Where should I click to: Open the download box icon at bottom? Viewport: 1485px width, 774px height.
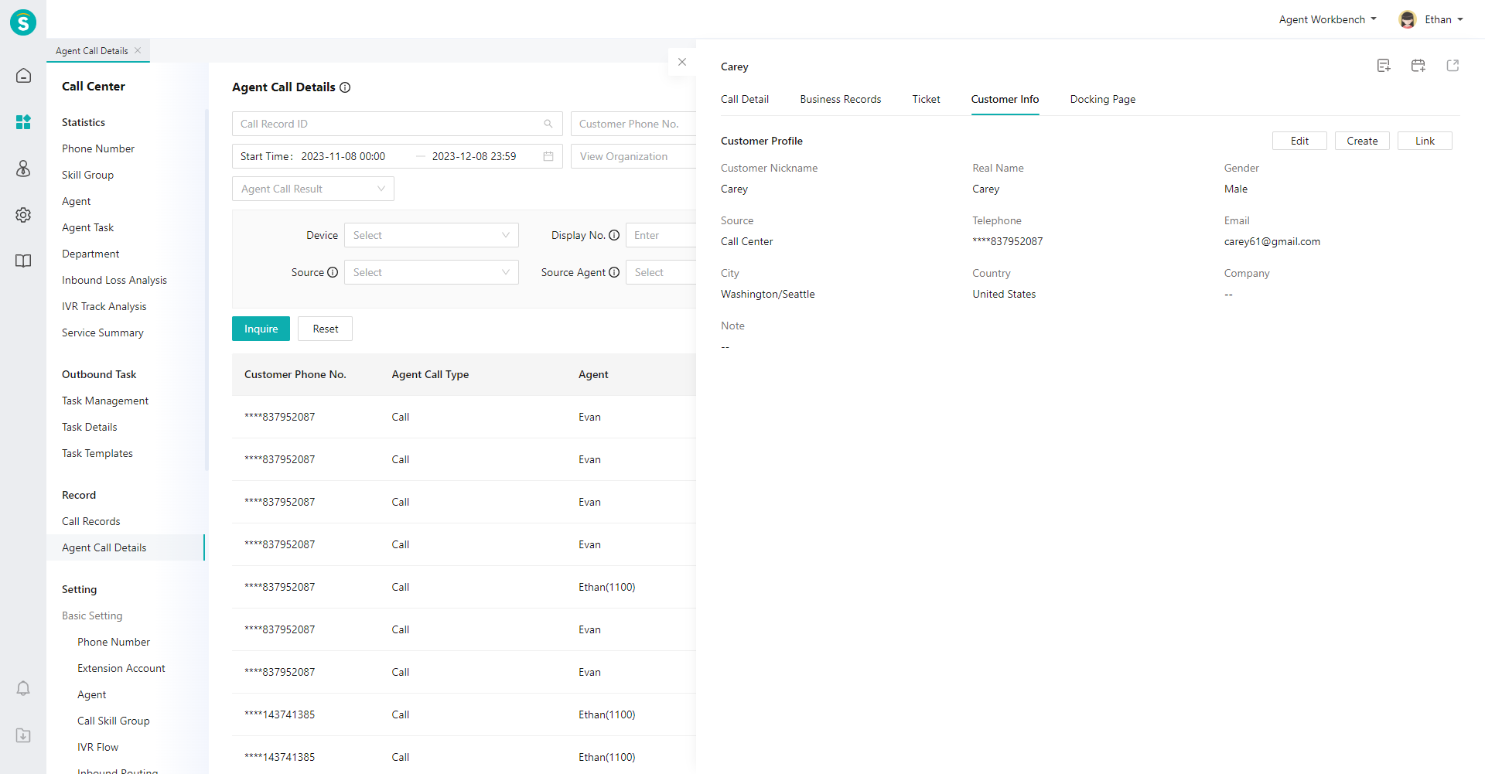point(23,735)
